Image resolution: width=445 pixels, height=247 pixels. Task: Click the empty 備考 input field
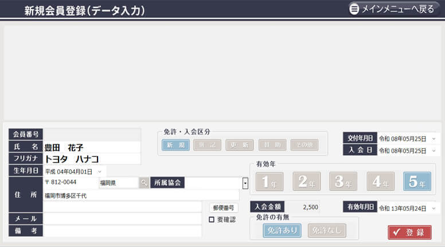123,231
